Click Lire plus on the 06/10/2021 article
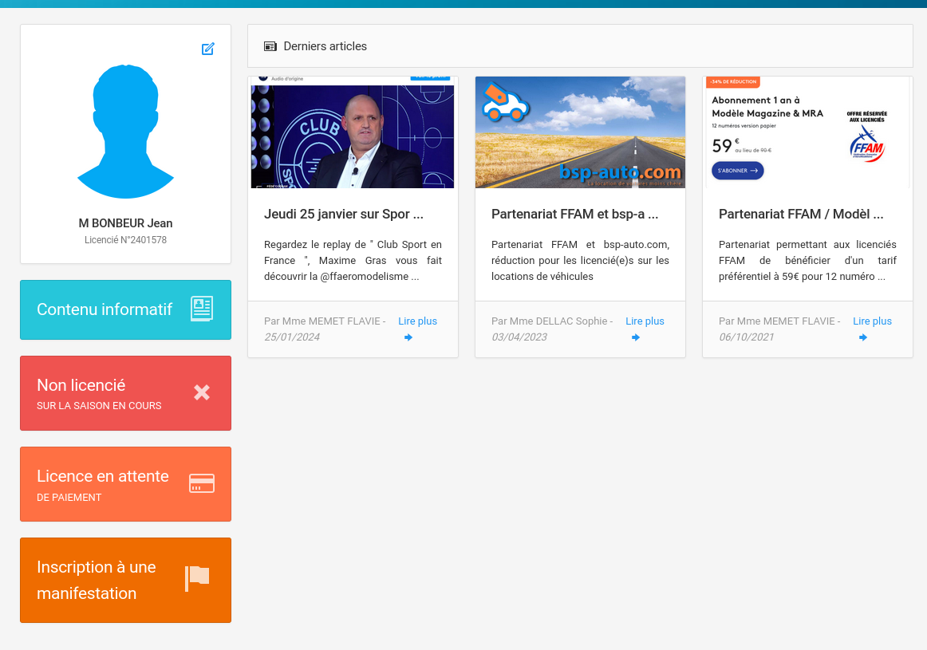Screen dimensions: 927x650 pos(872,321)
